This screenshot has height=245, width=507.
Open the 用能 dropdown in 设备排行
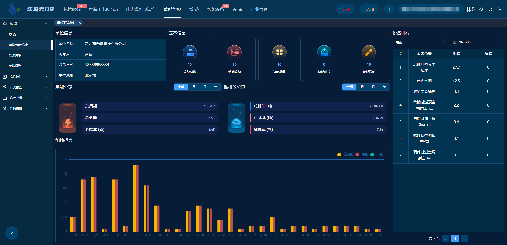coord(420,42)
